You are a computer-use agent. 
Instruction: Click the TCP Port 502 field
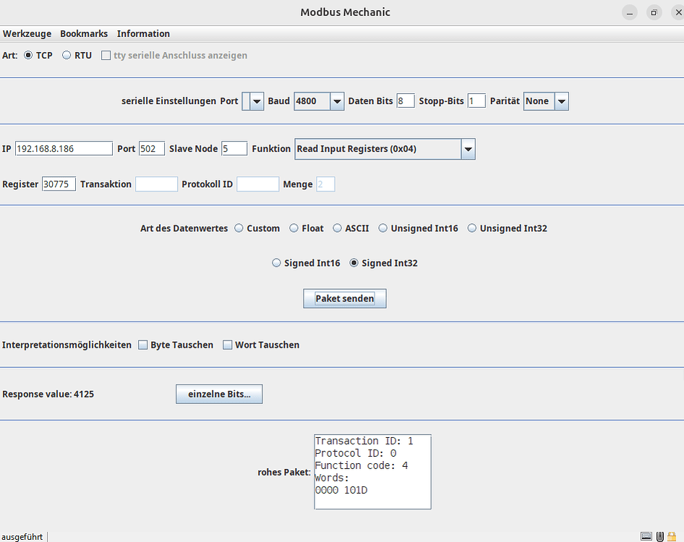point(152,149)
